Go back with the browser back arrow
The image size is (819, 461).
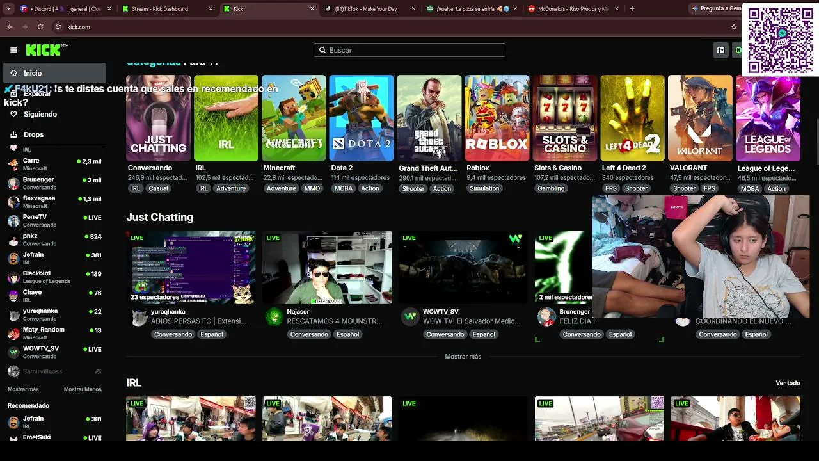10,27
